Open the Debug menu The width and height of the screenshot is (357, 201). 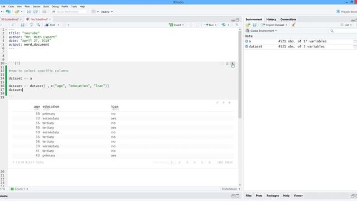click(x=55, y=7)
